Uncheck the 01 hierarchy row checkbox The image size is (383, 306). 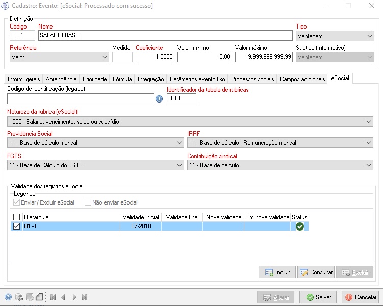point(17,226)
